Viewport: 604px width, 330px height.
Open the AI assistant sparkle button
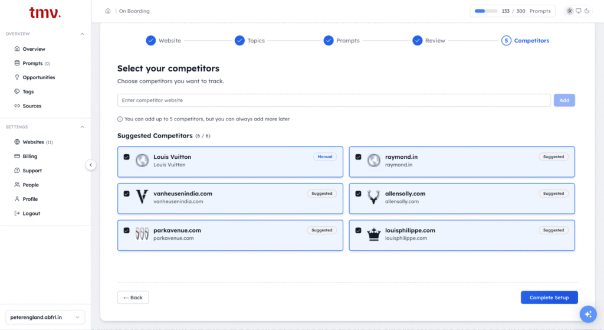588,314
